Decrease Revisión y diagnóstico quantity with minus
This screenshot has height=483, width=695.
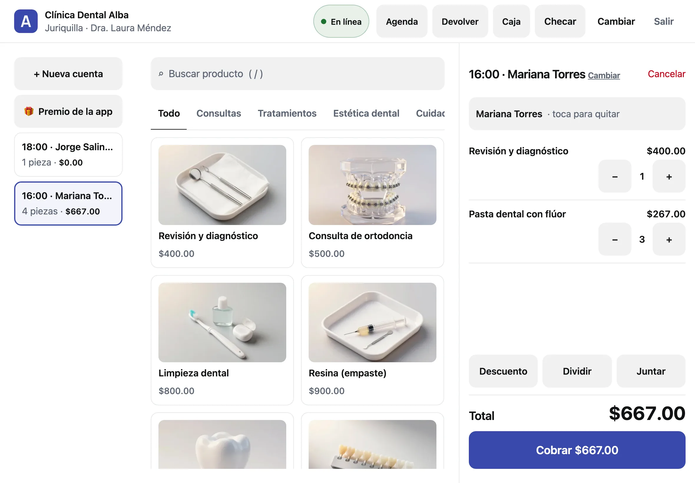[x=615, y=176]
